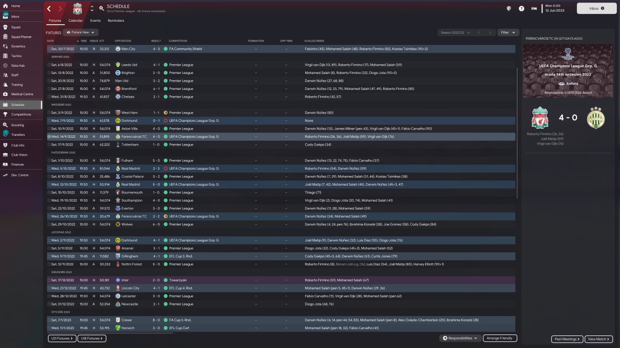Viewport: 620px width, 348px height.
Task: Toggle the Dortmund 7/9/2022 fixture row selector
Action: (49, 120)
